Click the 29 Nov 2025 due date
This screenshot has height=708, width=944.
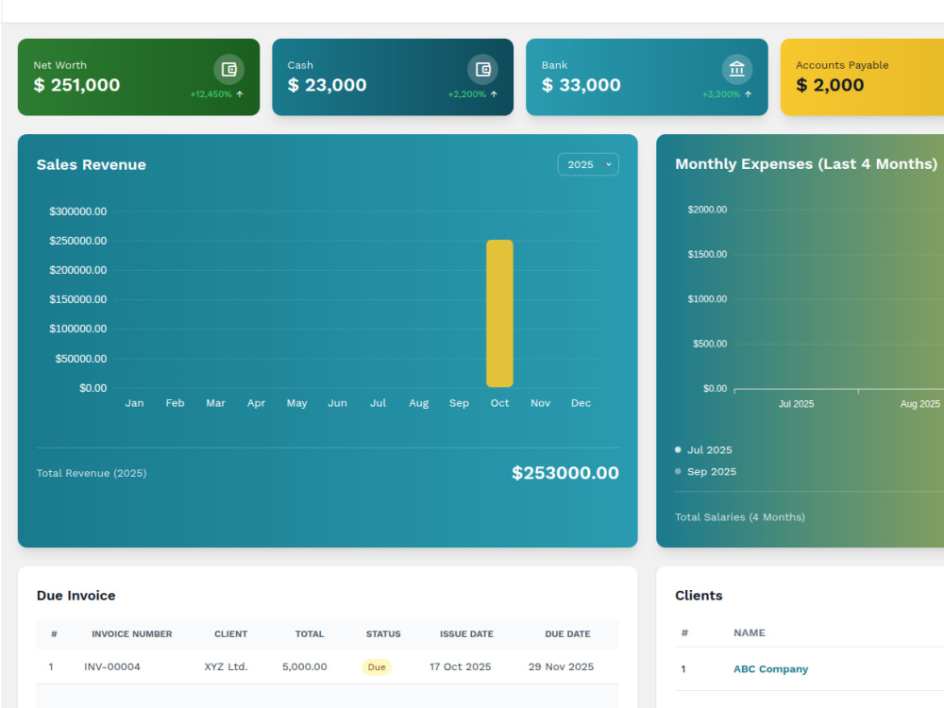point(561,666)
